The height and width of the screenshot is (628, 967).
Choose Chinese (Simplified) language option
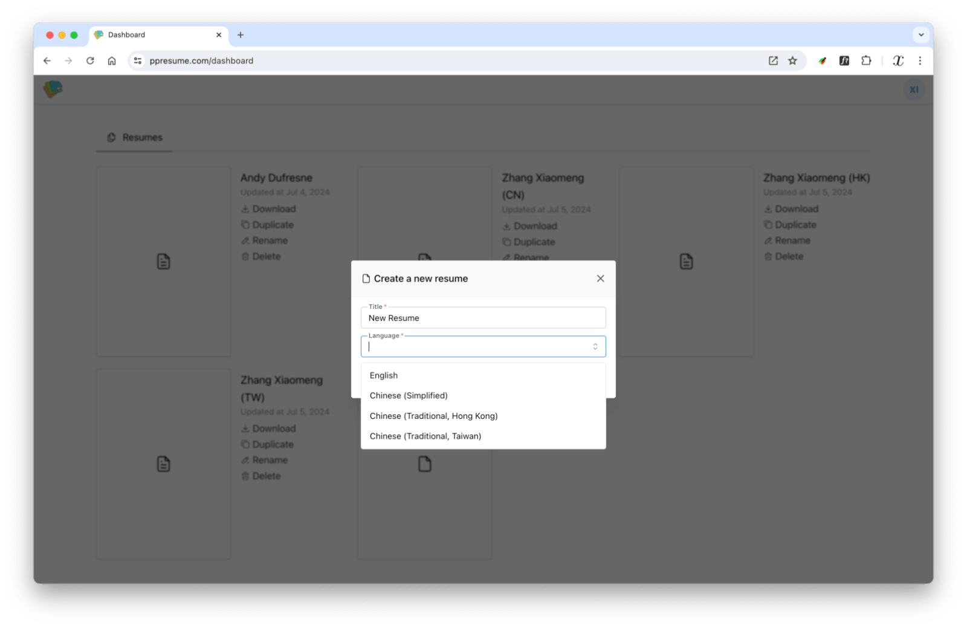click(409, 395)
